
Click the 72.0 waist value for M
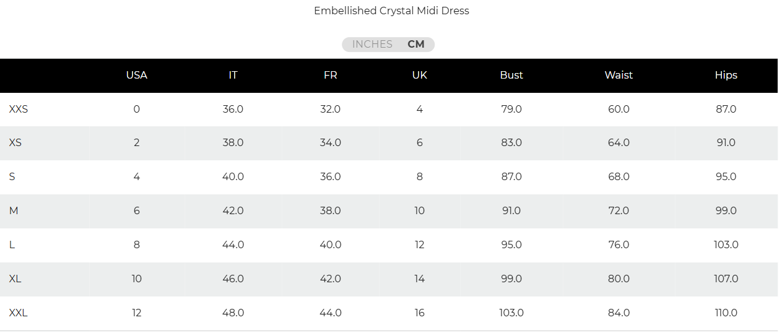click(619, 210)
